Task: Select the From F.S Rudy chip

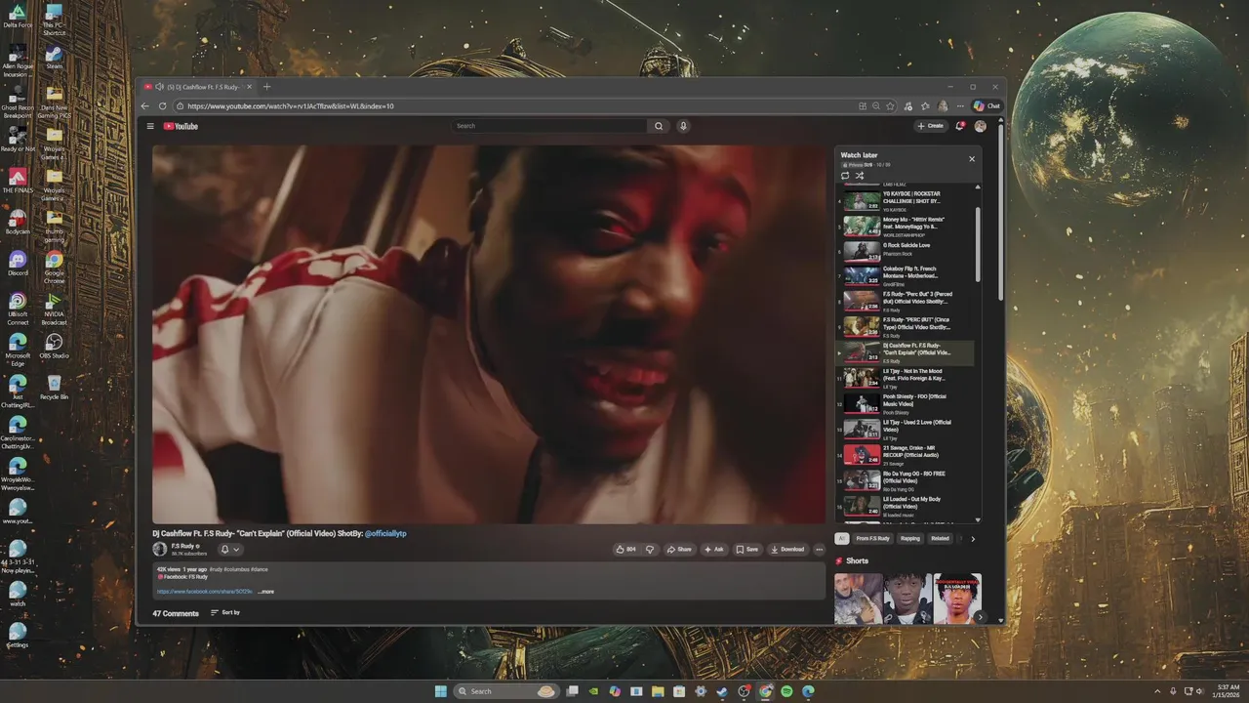Action: click(x=873, y=538)
